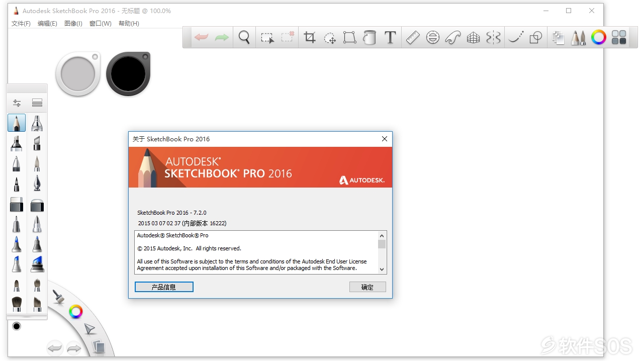Pick the Quick Transform dashed-circle tool
The image size is (641, 361).
330,38
